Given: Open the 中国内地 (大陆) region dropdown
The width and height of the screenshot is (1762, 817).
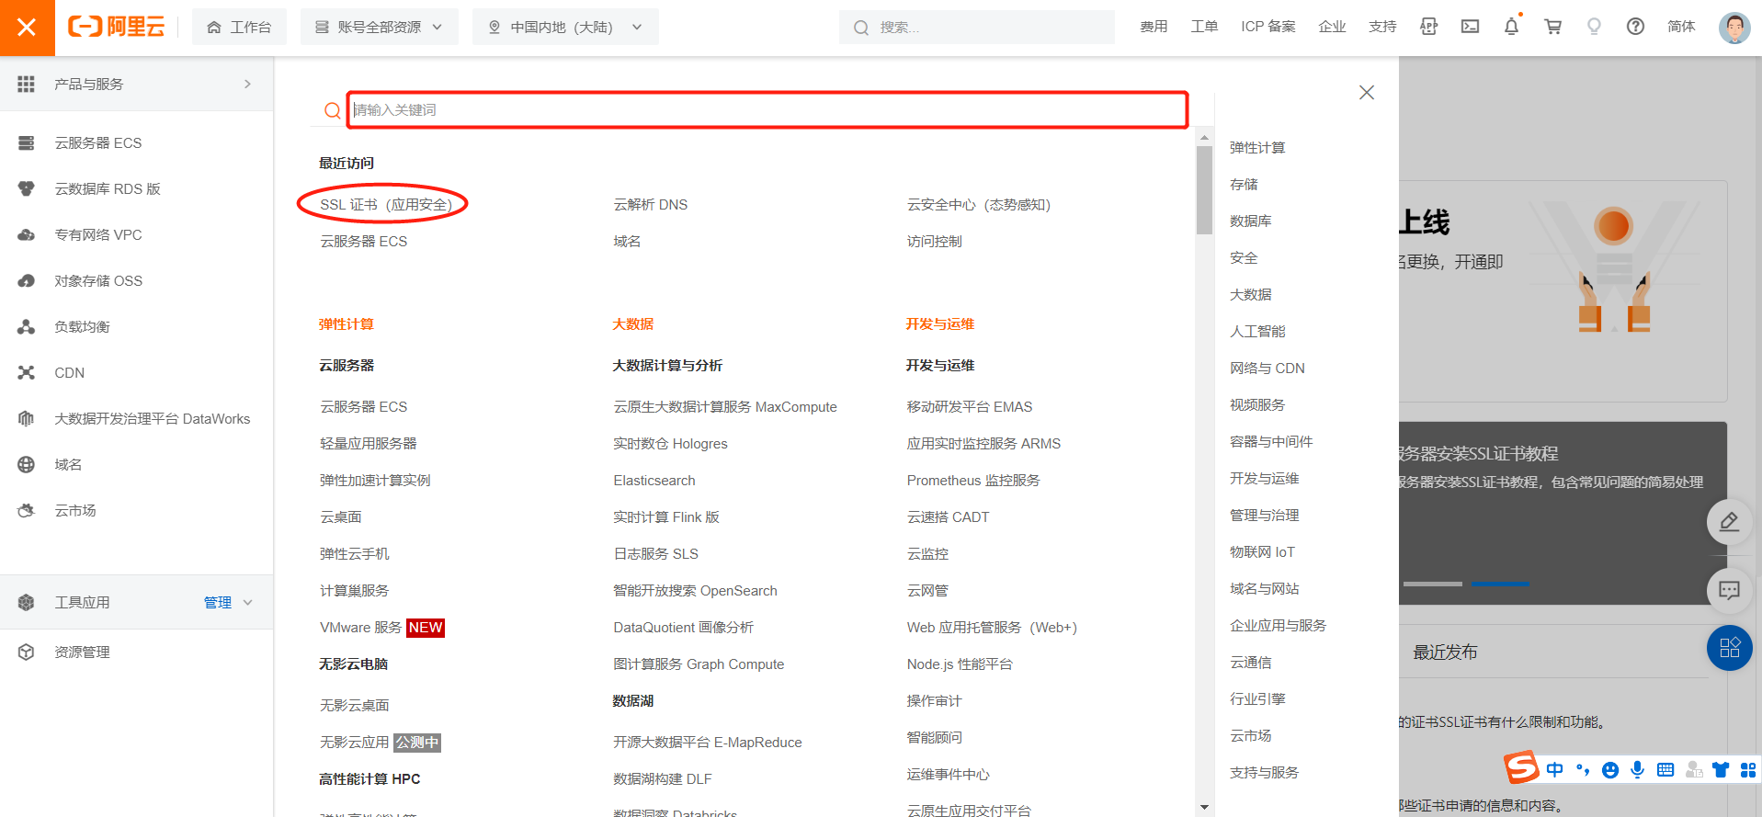Looking at the screenshot, I should 565,28.
